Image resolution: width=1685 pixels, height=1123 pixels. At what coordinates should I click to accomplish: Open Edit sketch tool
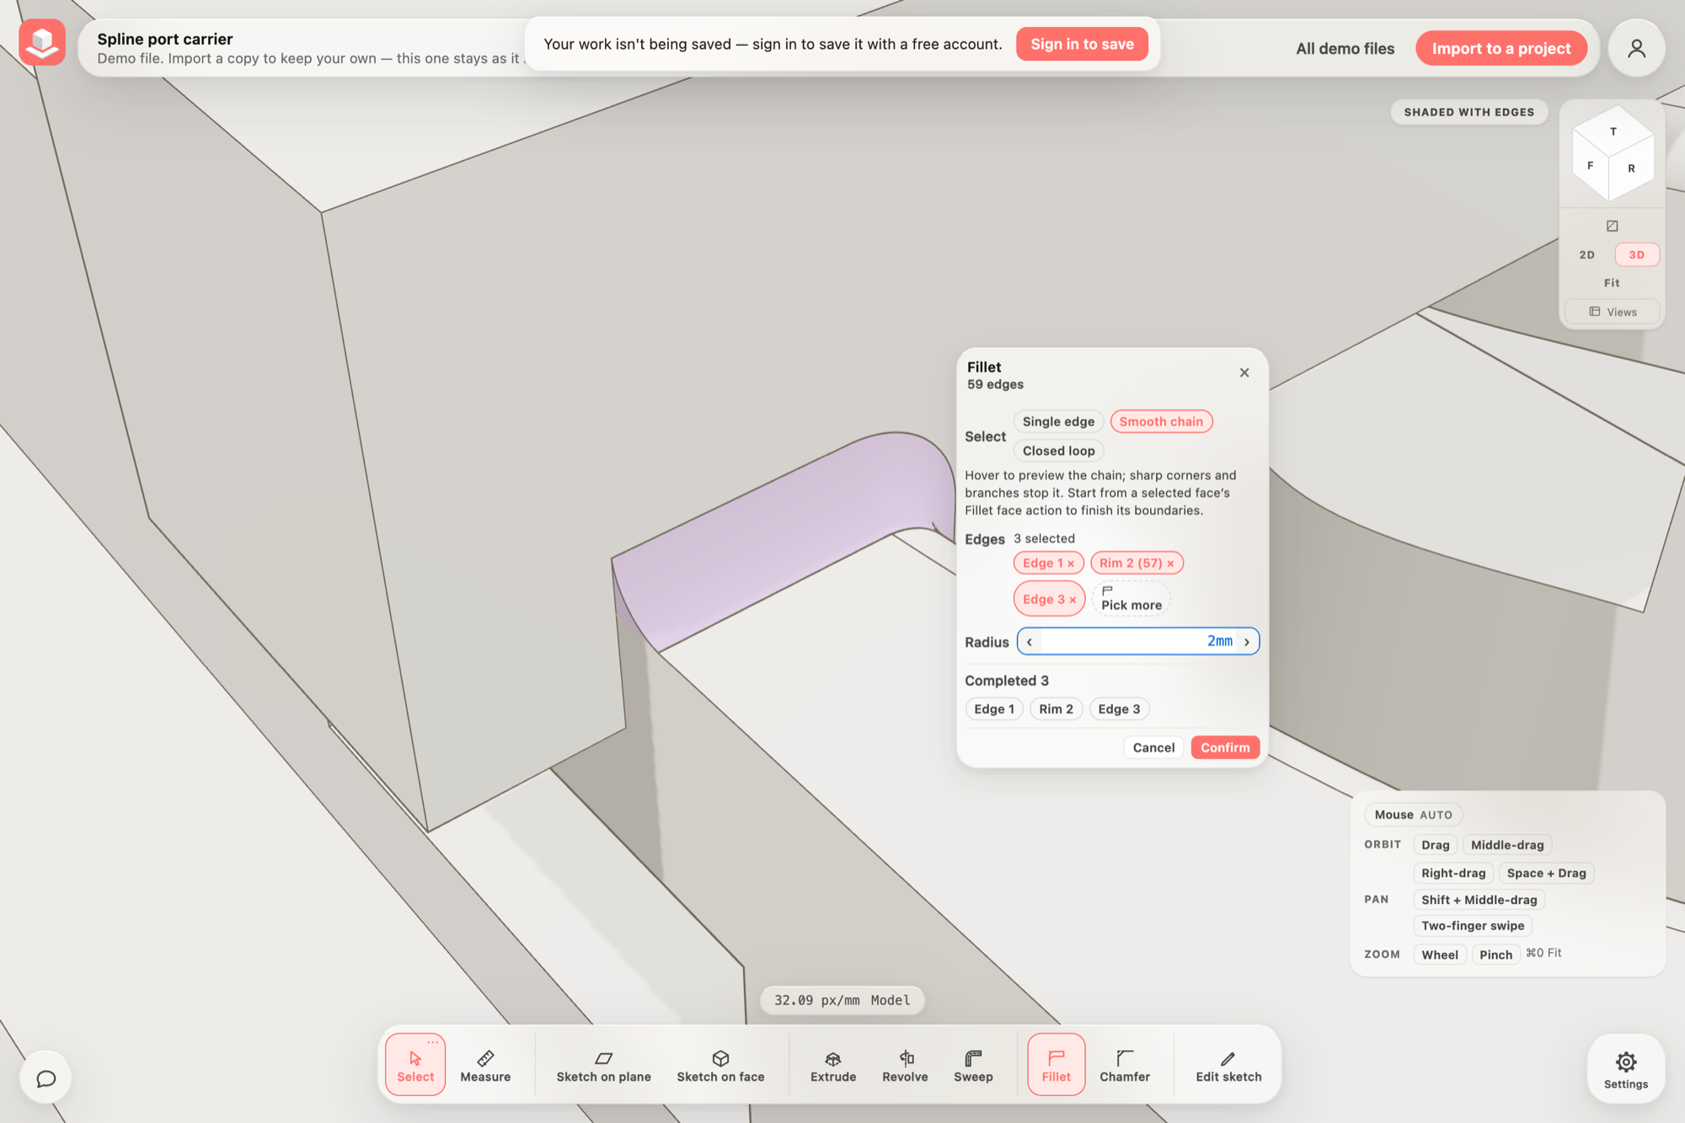coord(1228,1064)
